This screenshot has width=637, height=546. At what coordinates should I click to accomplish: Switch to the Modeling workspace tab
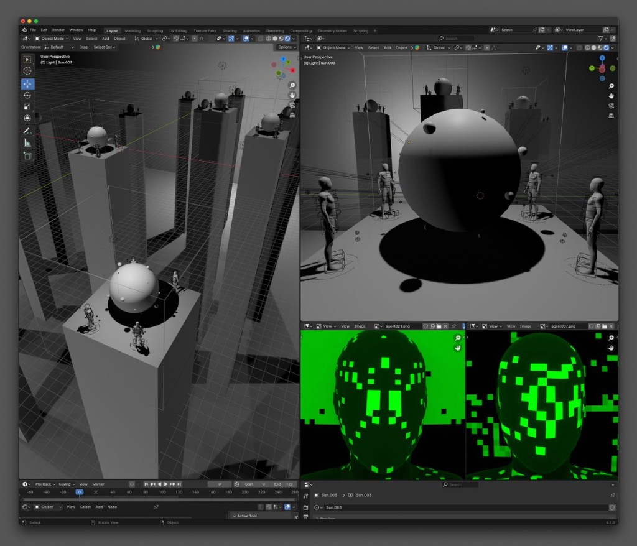tap(133, 31)
